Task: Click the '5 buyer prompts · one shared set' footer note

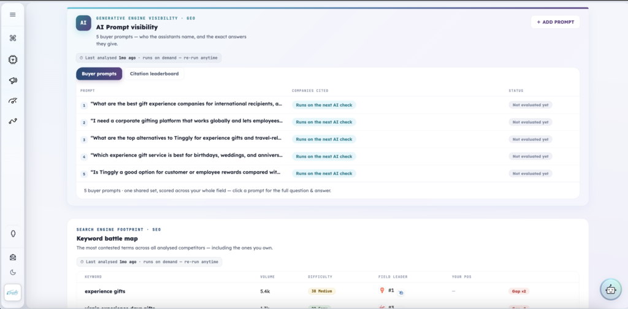Action: [207, 191]
